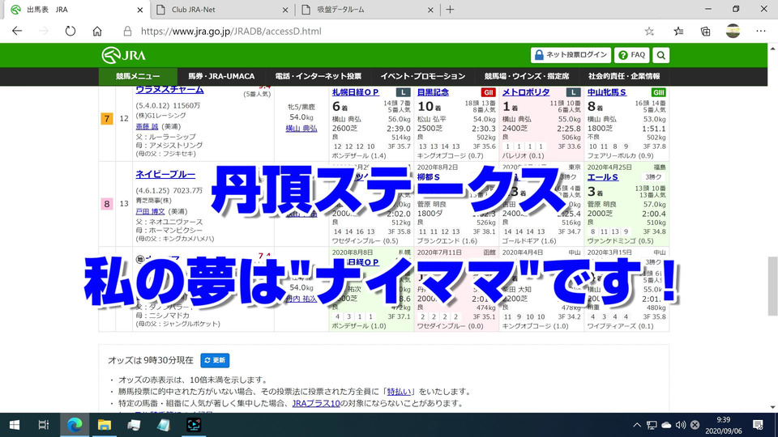This screenshot has width=778, height=437.
Task: Open the browser profile avatar
Action: point(733,32)
